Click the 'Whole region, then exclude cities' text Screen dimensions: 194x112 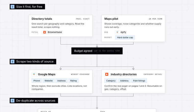pyautogui.click(x=59, y=88)
